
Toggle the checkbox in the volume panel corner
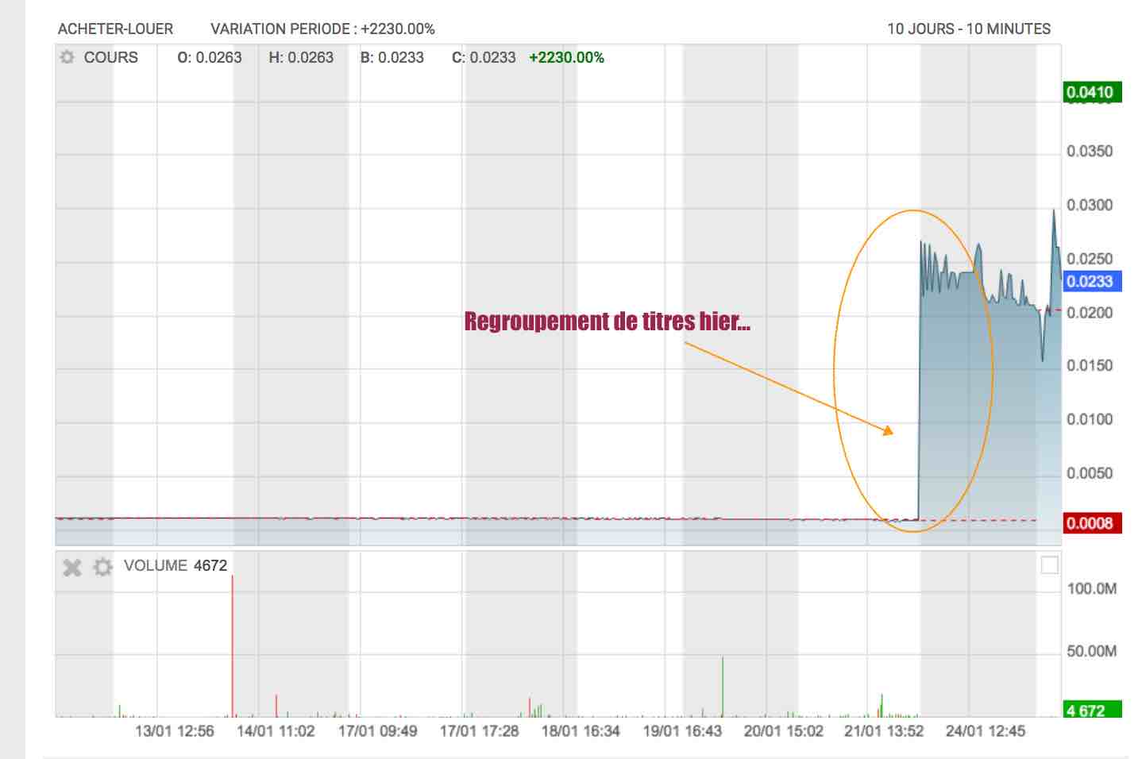point(1049,565)
